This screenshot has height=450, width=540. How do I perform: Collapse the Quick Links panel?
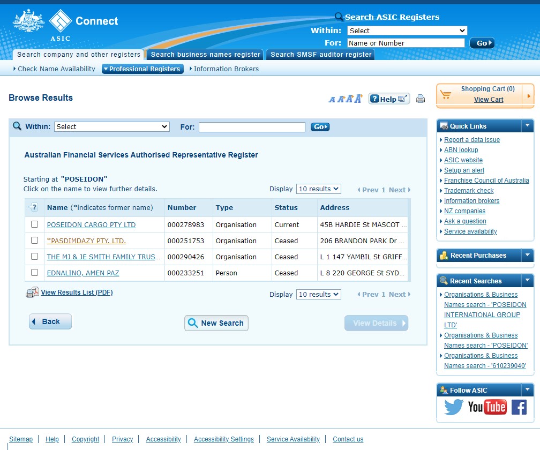pyautogui.click(x=527, y=126)
